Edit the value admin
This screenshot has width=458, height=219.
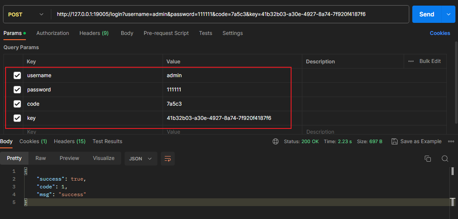tap(232, 75)
